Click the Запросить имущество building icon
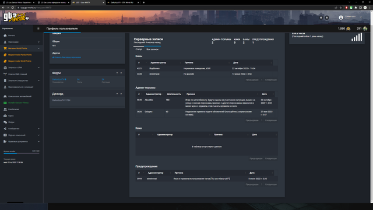Screen dimensions: 373x210 [5, 80]
